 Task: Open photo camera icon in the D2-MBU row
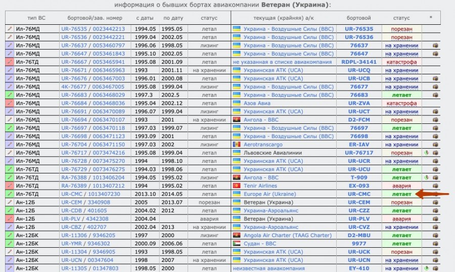435,236
